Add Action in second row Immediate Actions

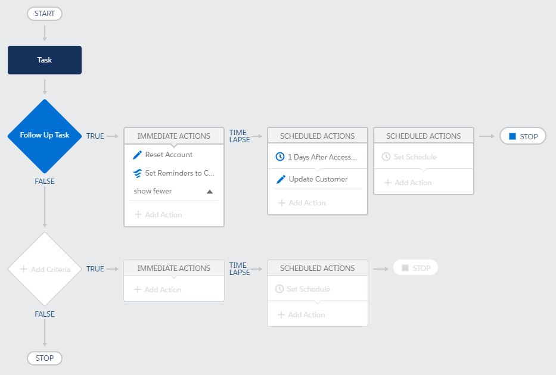158,290
